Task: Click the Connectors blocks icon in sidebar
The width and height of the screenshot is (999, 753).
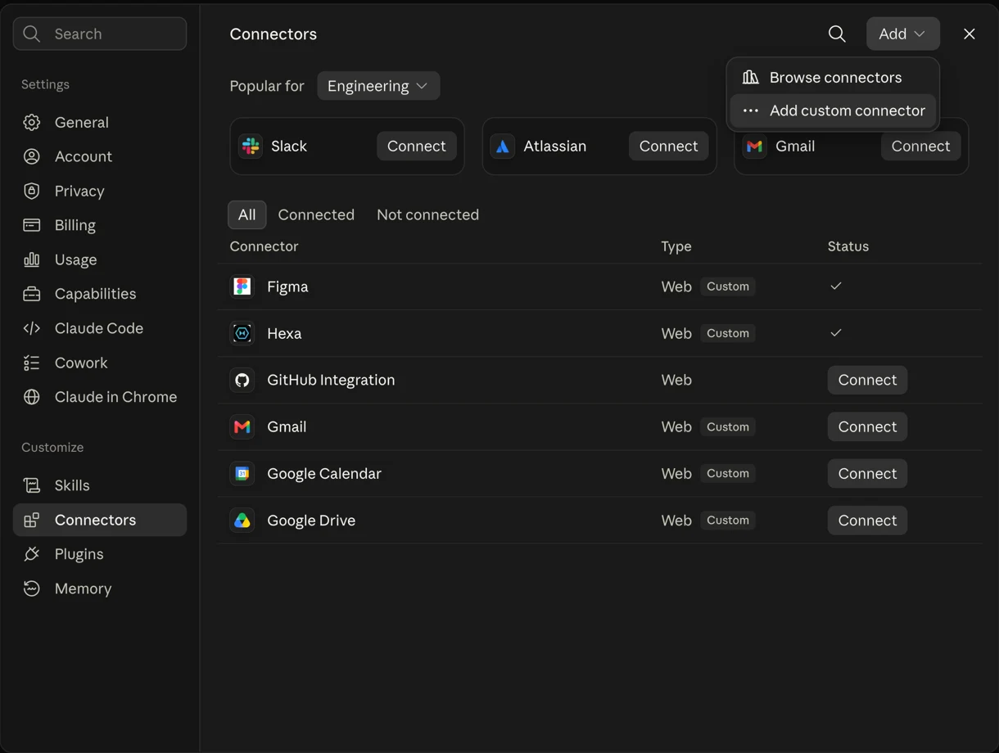Action: pos(32,520)
